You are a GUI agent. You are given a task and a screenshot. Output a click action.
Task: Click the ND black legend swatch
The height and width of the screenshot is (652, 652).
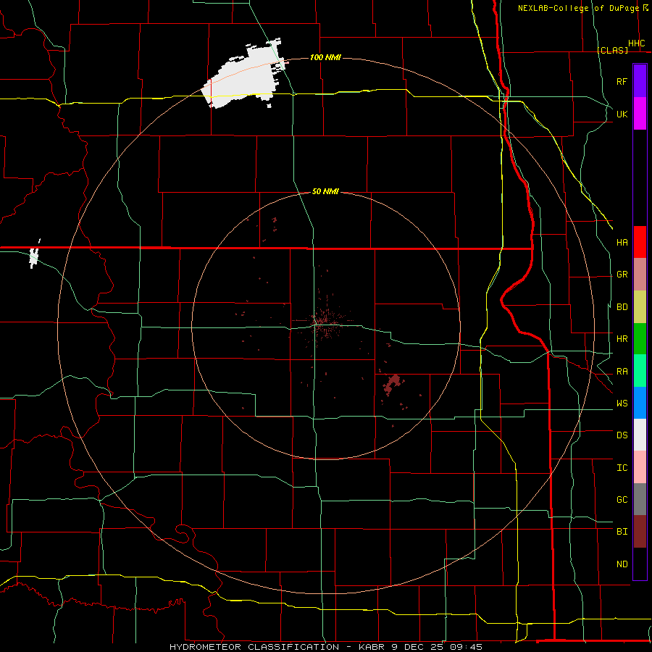click(640, 564)
